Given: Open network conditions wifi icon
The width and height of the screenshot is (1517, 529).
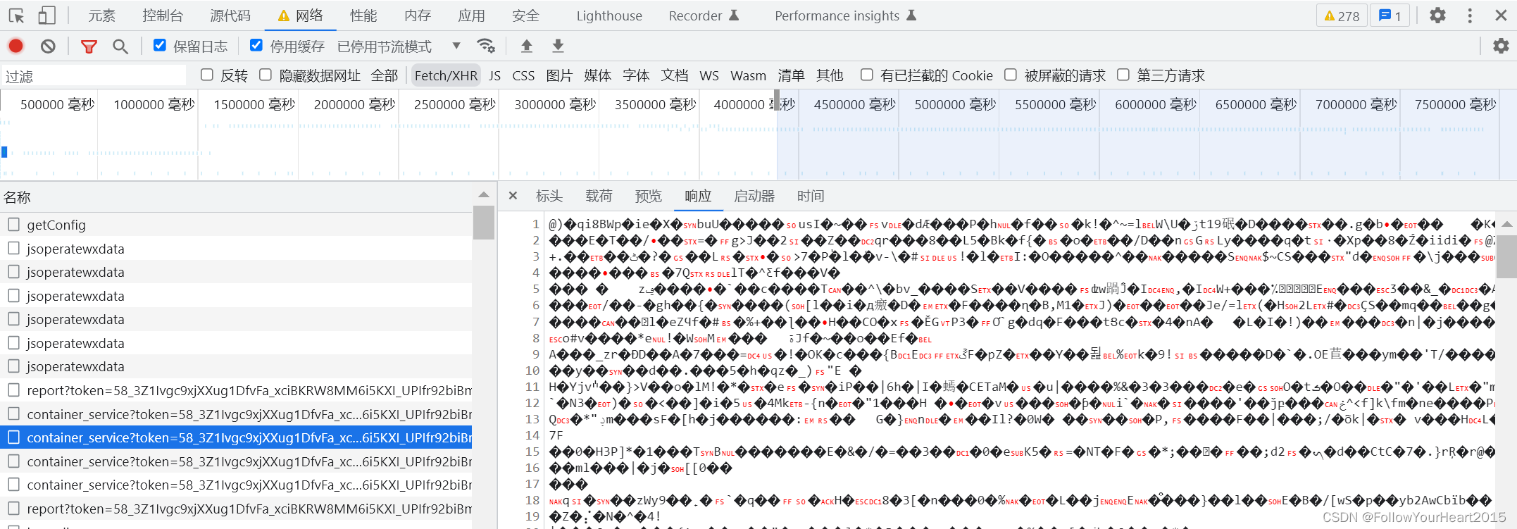Looking at the screenshot, I should click(485, 46).
